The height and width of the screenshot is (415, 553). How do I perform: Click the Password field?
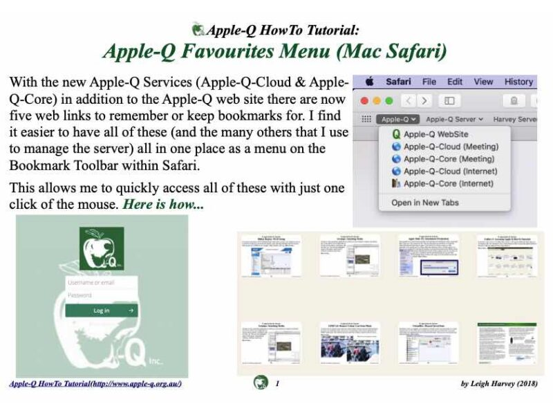click(102, 295)
